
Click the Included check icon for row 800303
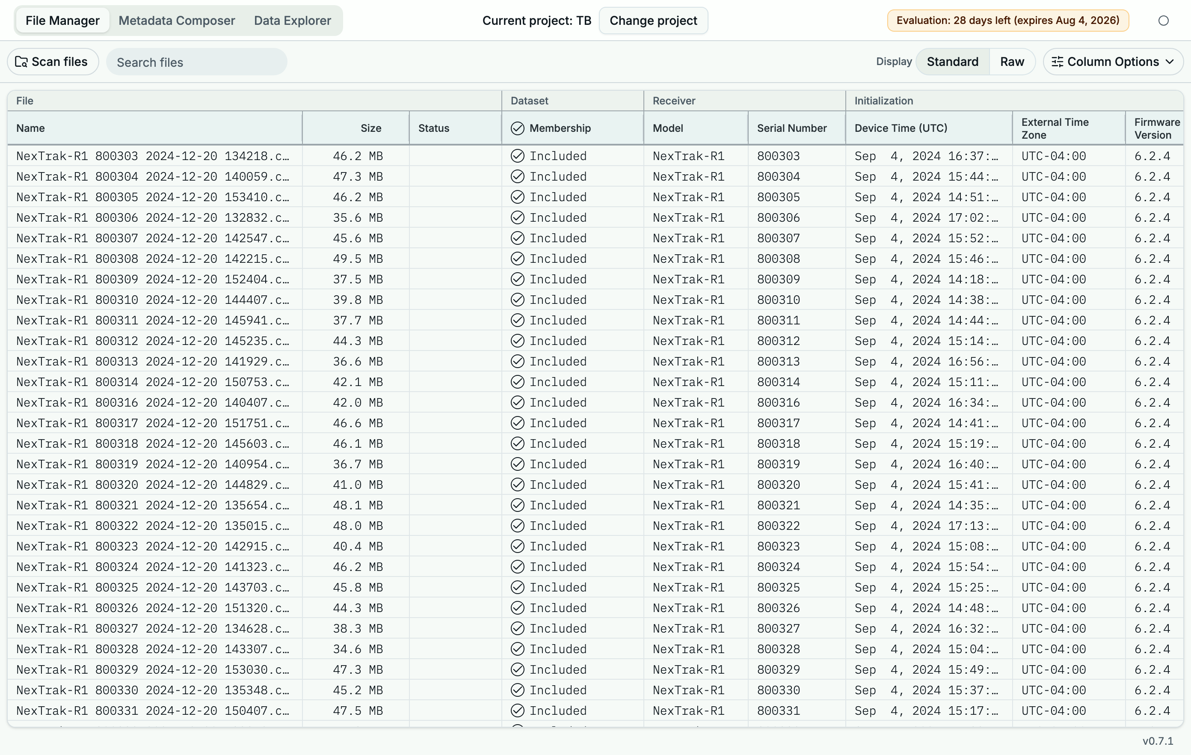pyautogui.click(x=517, y=156)
